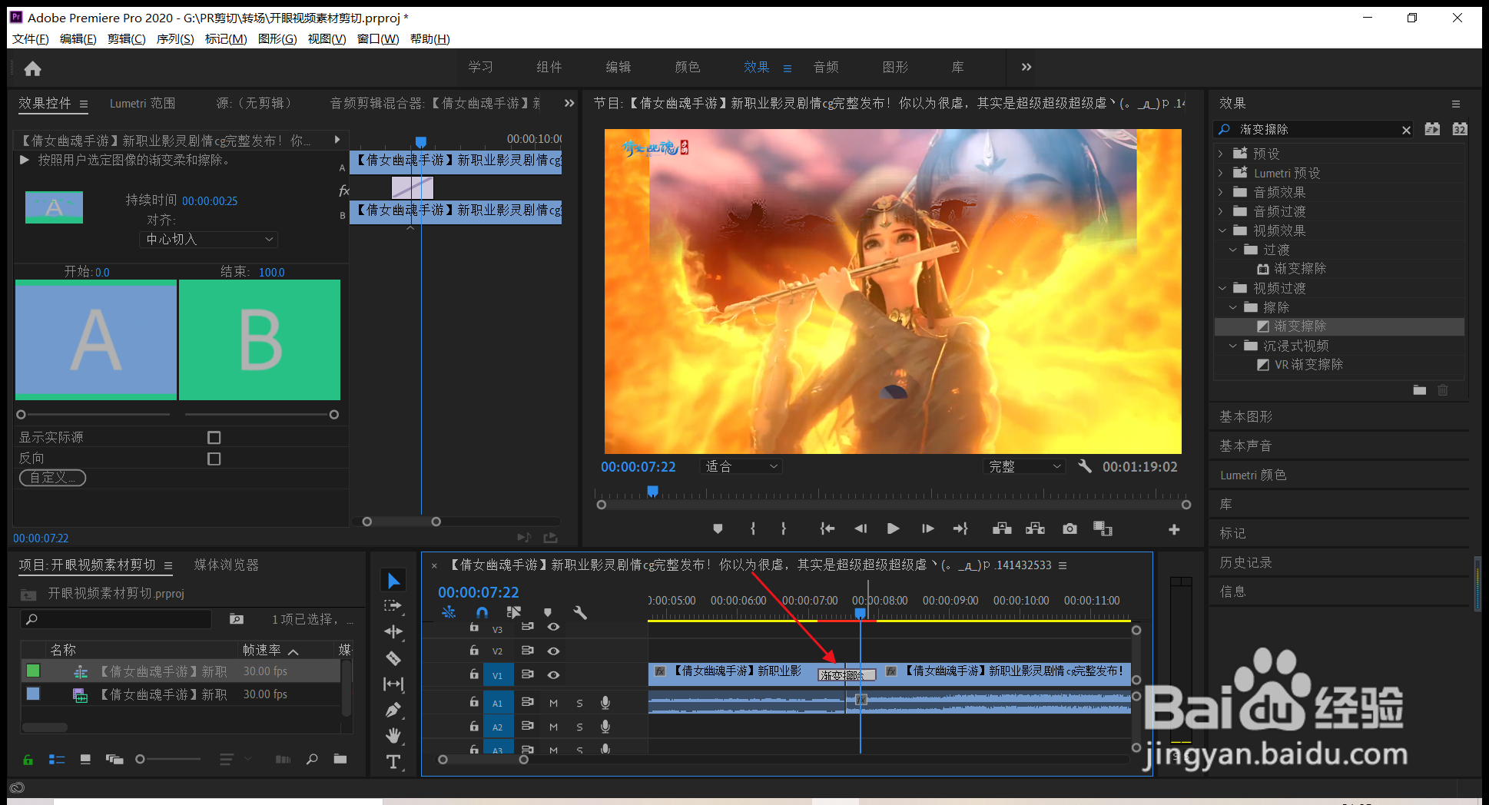Click the 持续时间 value 00:00:00:25

[x=210, y=201]
